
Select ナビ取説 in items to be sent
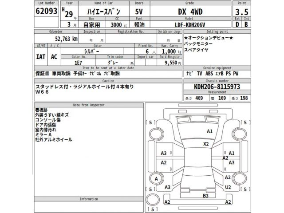[112, 74]
